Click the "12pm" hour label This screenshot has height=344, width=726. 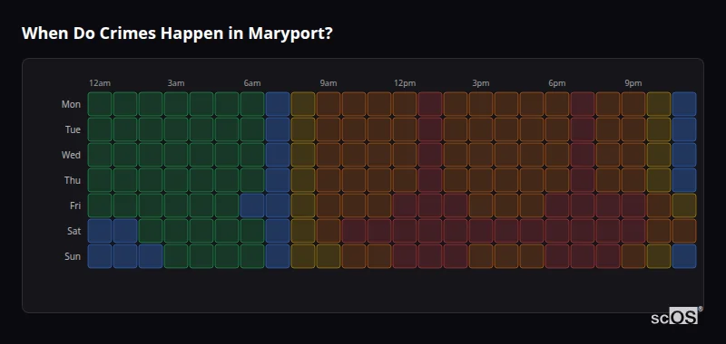click(x=405, y=83)
